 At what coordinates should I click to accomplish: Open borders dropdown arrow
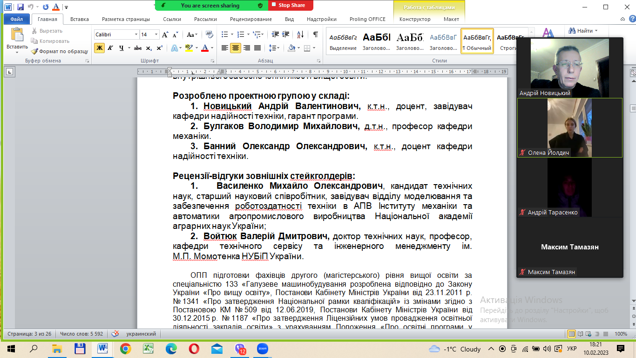point(314,48)
